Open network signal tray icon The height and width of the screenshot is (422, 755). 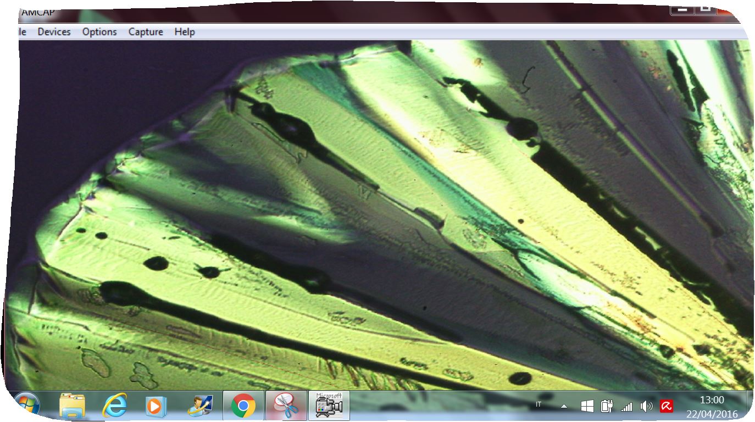click(626, 407)
